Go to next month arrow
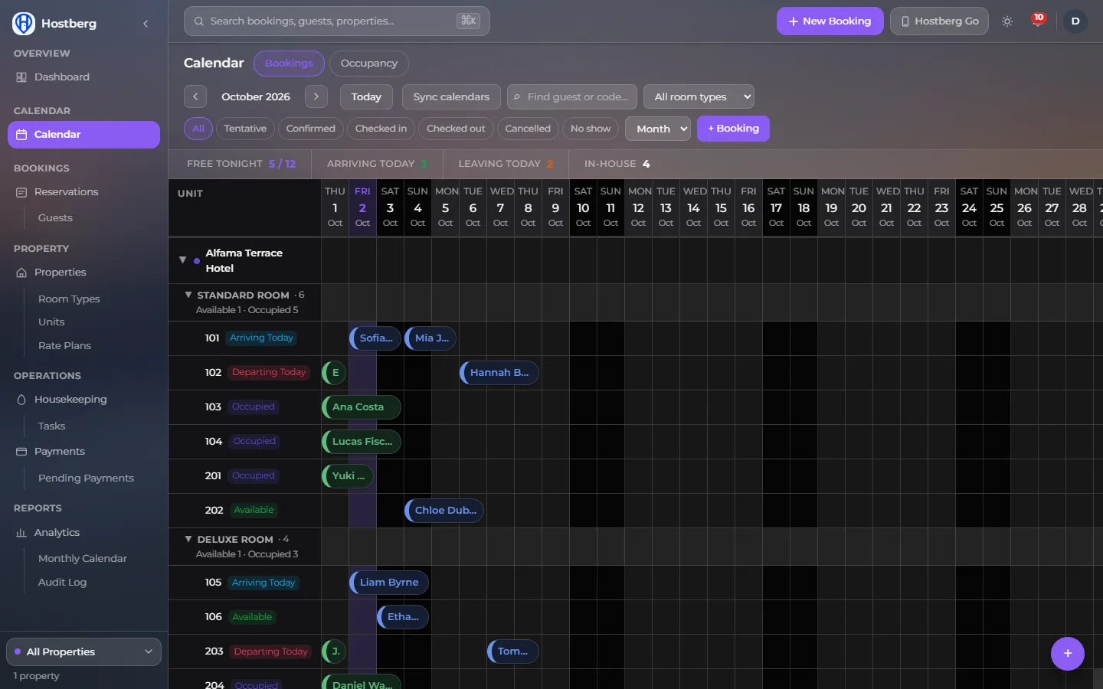1103x689 pixels. click(316, 96)
